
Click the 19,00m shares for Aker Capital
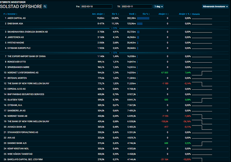(x=101, y=18)
